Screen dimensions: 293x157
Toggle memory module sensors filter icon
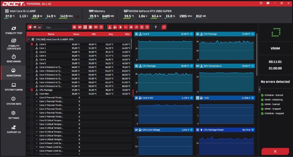click(96, 27)
